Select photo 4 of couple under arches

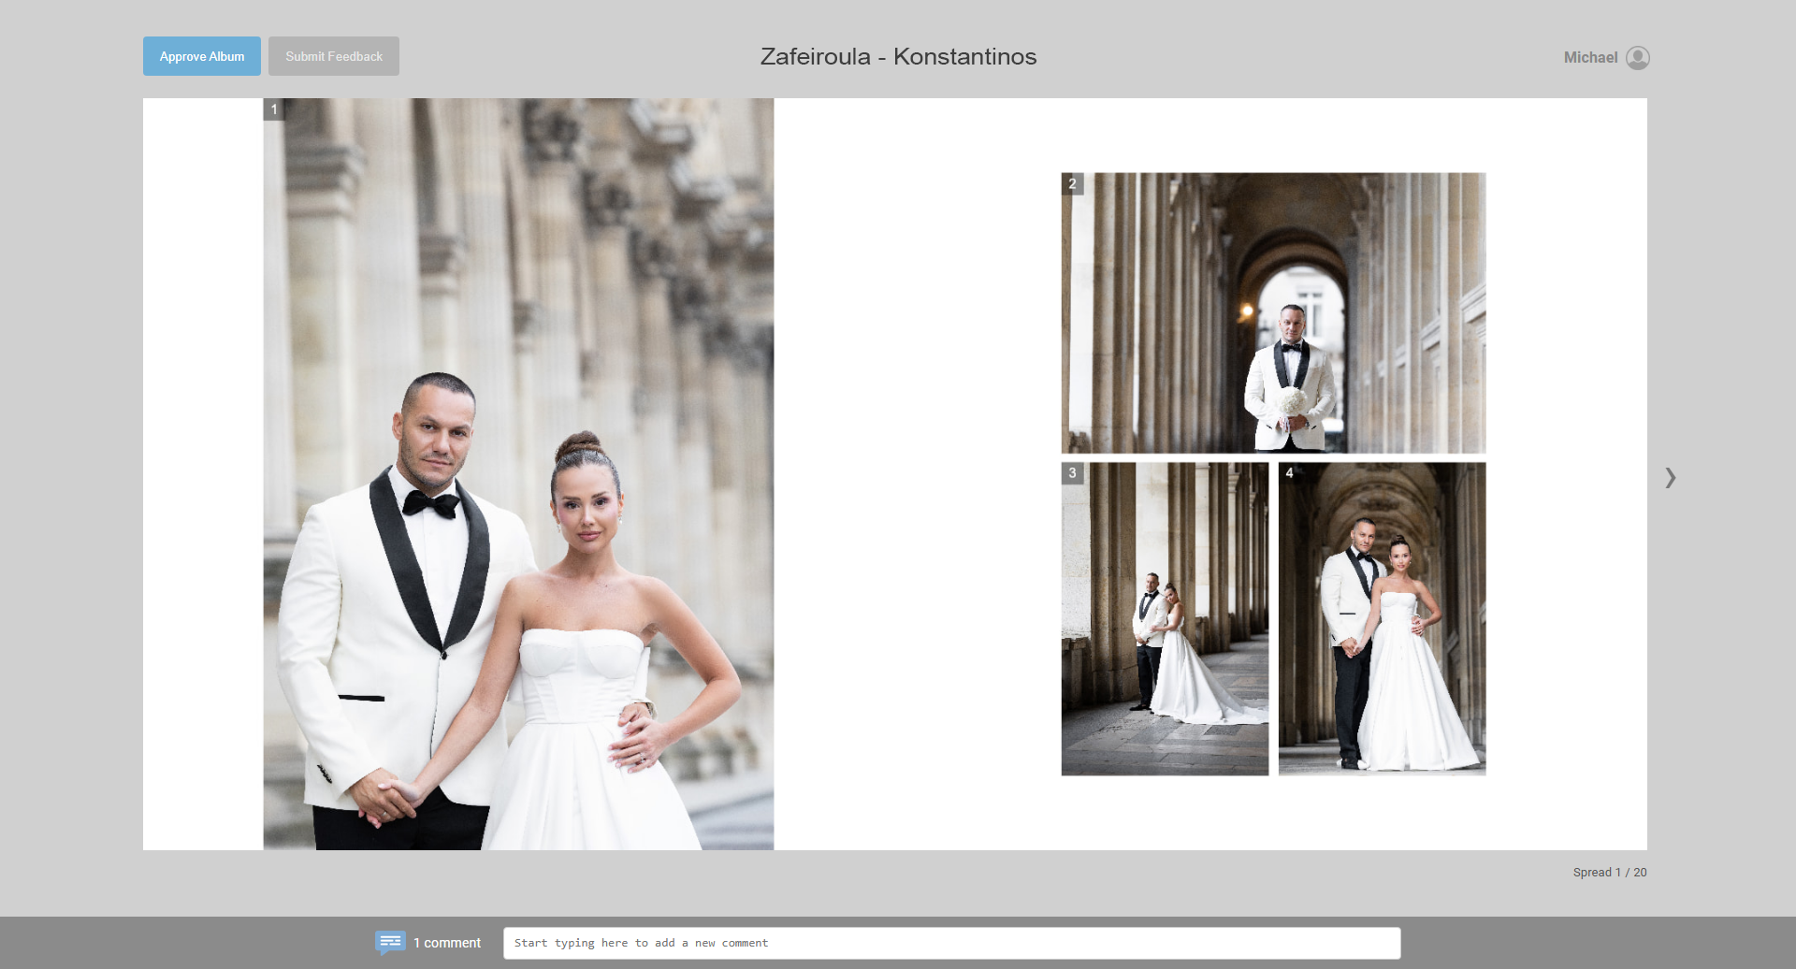(x=1382, y=619)
